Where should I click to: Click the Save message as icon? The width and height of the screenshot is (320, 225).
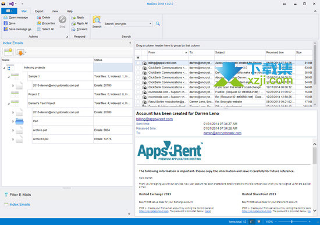(5, 29)
